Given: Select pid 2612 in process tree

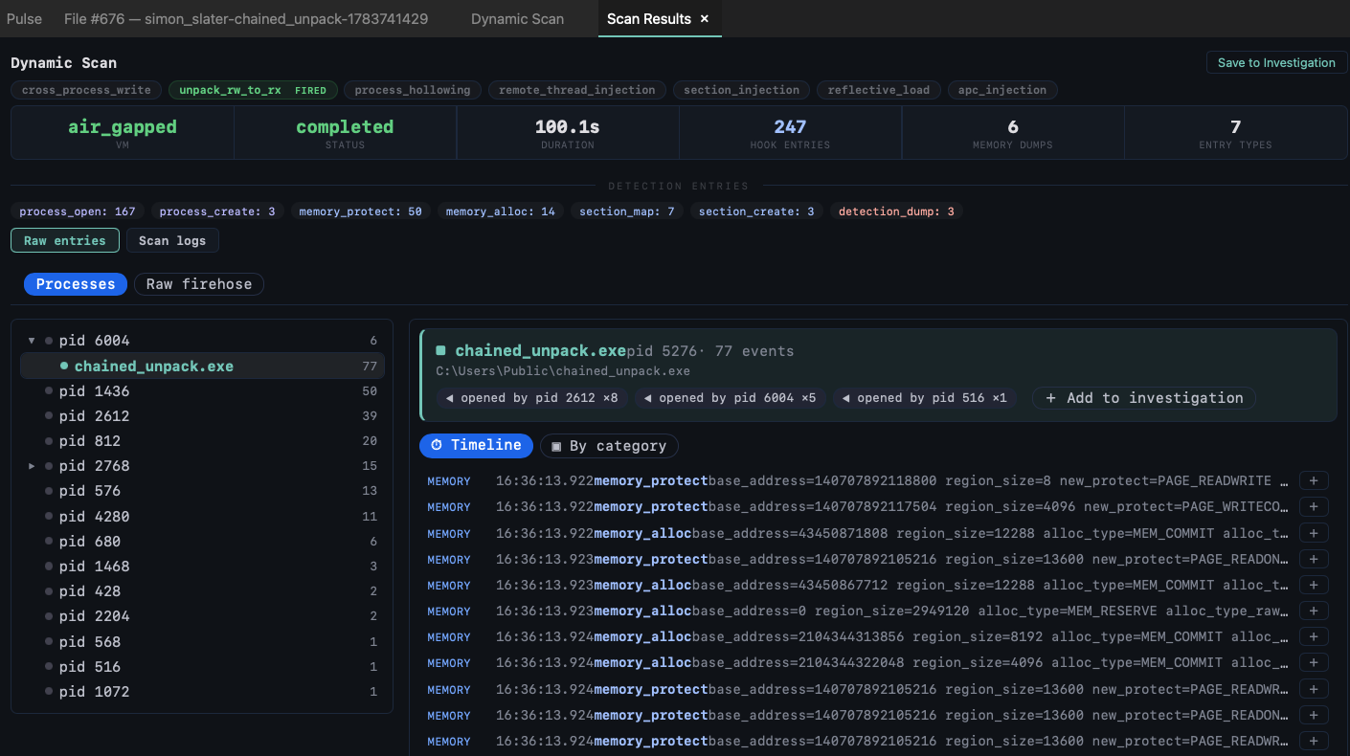Looking at the screenshot, I should point(202,415).
